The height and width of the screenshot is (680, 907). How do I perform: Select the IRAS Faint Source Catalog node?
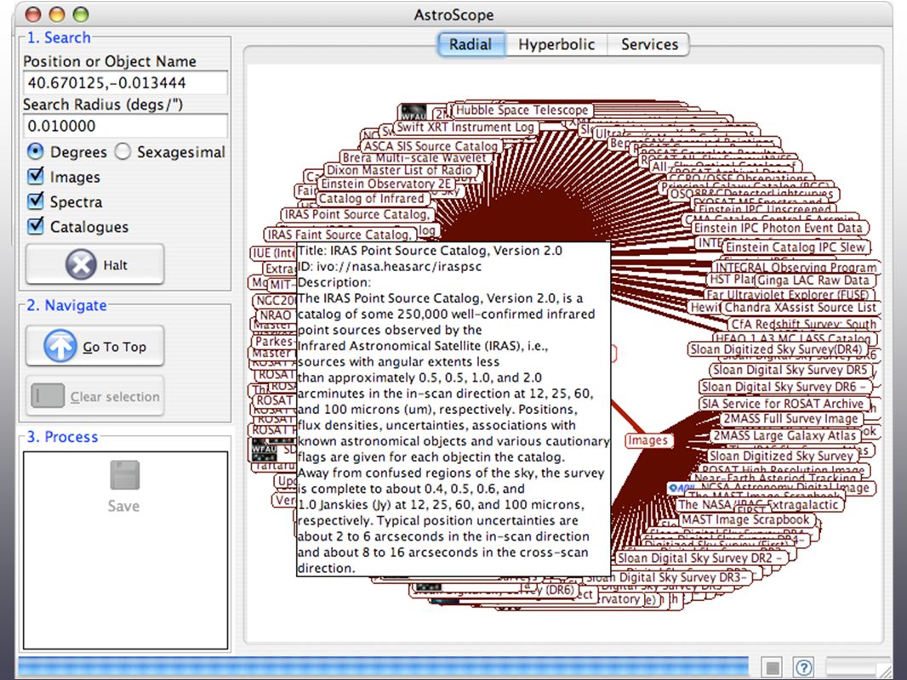(x=339, y=235)
